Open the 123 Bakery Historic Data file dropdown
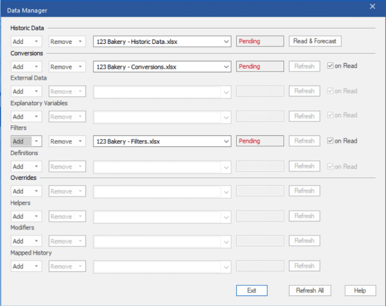This screenshot has width=386, height=306. 227,41
